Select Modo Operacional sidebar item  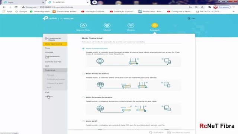point(55,44)
